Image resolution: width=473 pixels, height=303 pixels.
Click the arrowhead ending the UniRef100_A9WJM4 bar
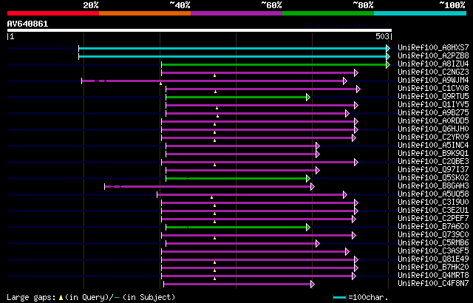pos(345,81)
